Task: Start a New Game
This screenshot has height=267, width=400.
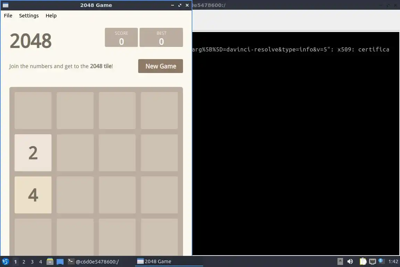Action: tap(160, 66)
